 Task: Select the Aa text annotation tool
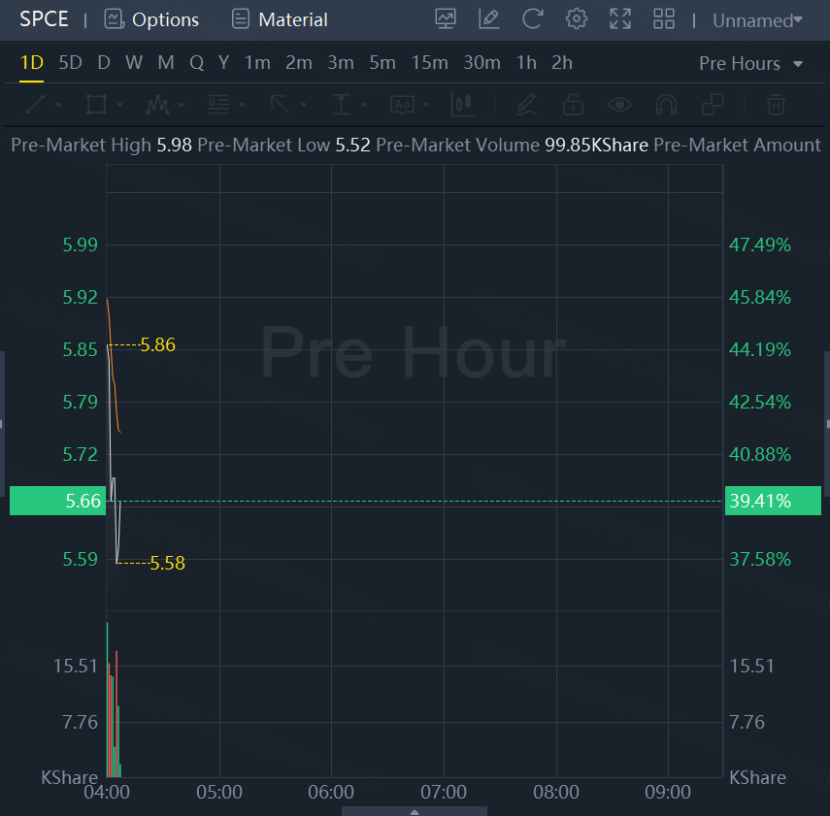pos(402,104)
